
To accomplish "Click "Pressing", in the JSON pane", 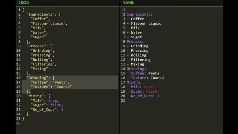I will 42,55.
